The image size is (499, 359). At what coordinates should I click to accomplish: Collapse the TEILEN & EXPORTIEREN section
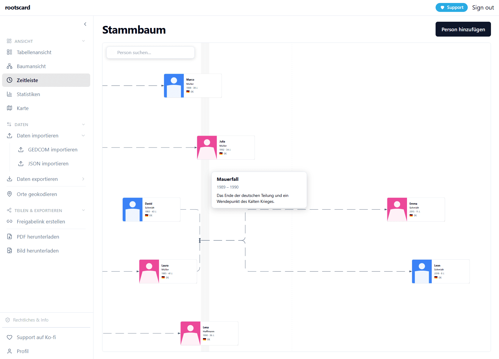[x=83, y=210]
